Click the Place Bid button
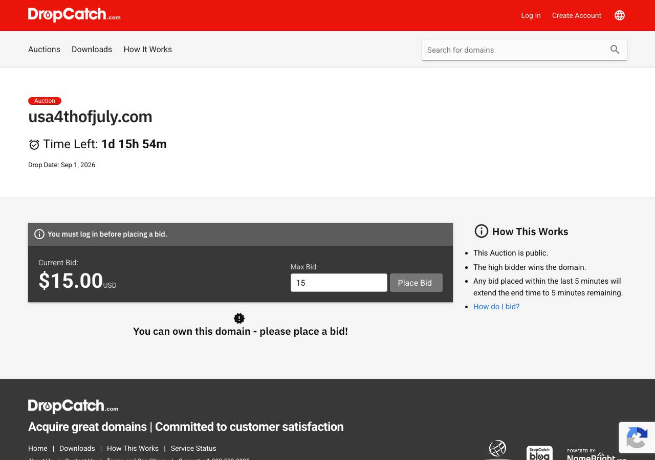Image resolution: width=655 pixels, height=460 pixels. pyautogui.click(x=416, y=283)
